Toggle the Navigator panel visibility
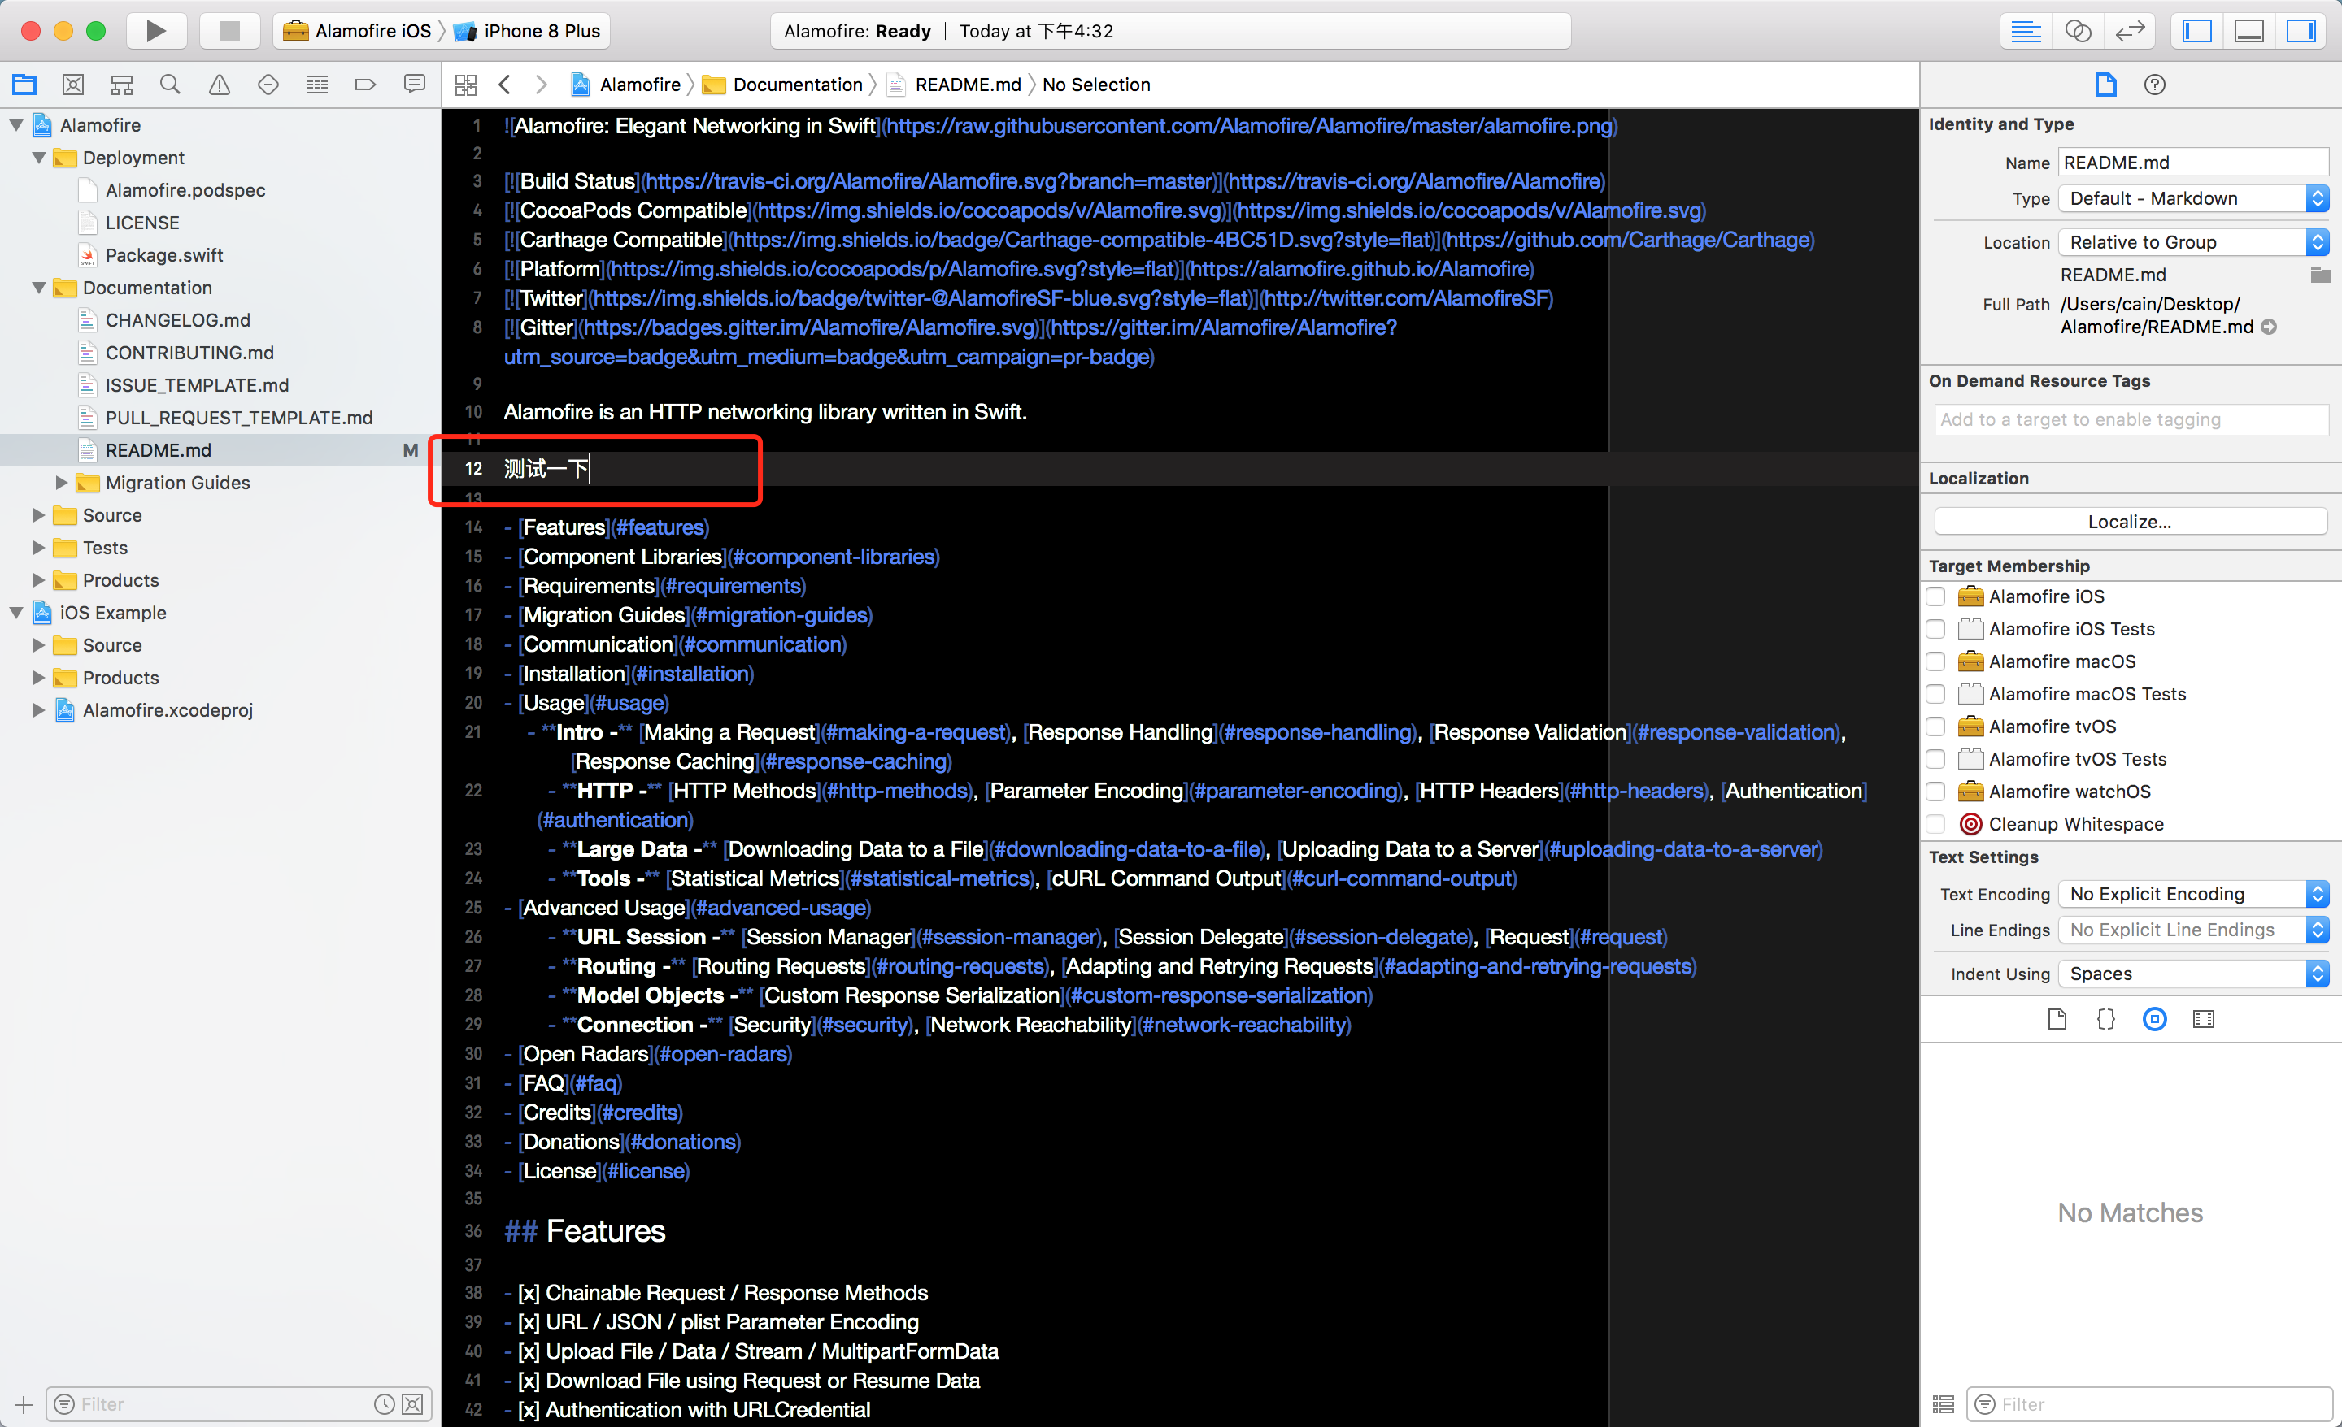 (x=2196, y=30)
